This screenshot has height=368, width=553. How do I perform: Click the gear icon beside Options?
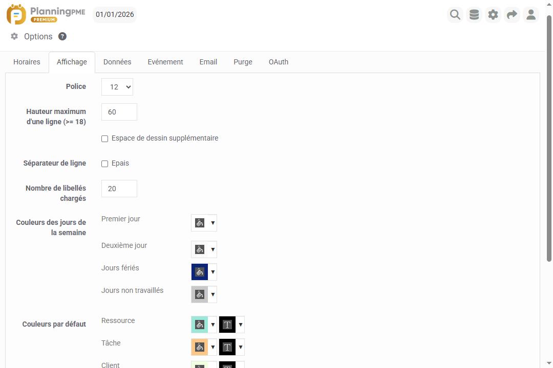click(14, 36)
